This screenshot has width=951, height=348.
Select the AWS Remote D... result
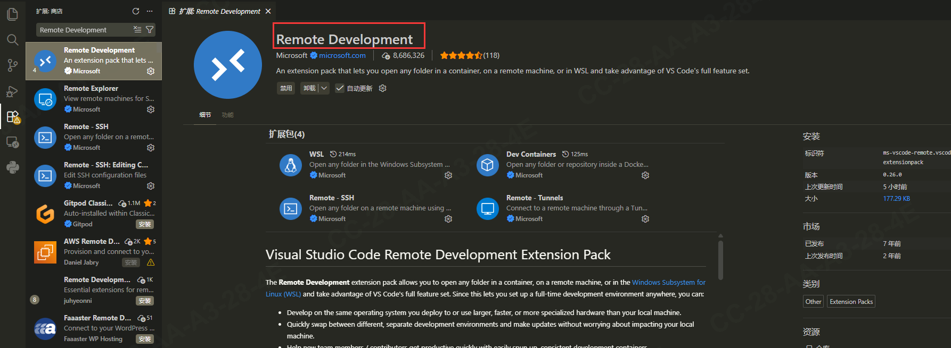(94, 252)
